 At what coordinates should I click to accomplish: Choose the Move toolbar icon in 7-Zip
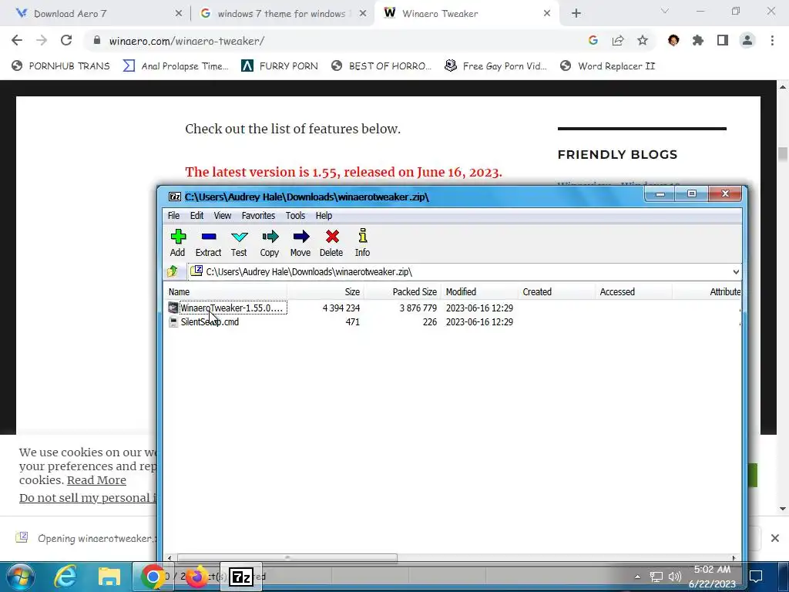[x=300, y=243]
